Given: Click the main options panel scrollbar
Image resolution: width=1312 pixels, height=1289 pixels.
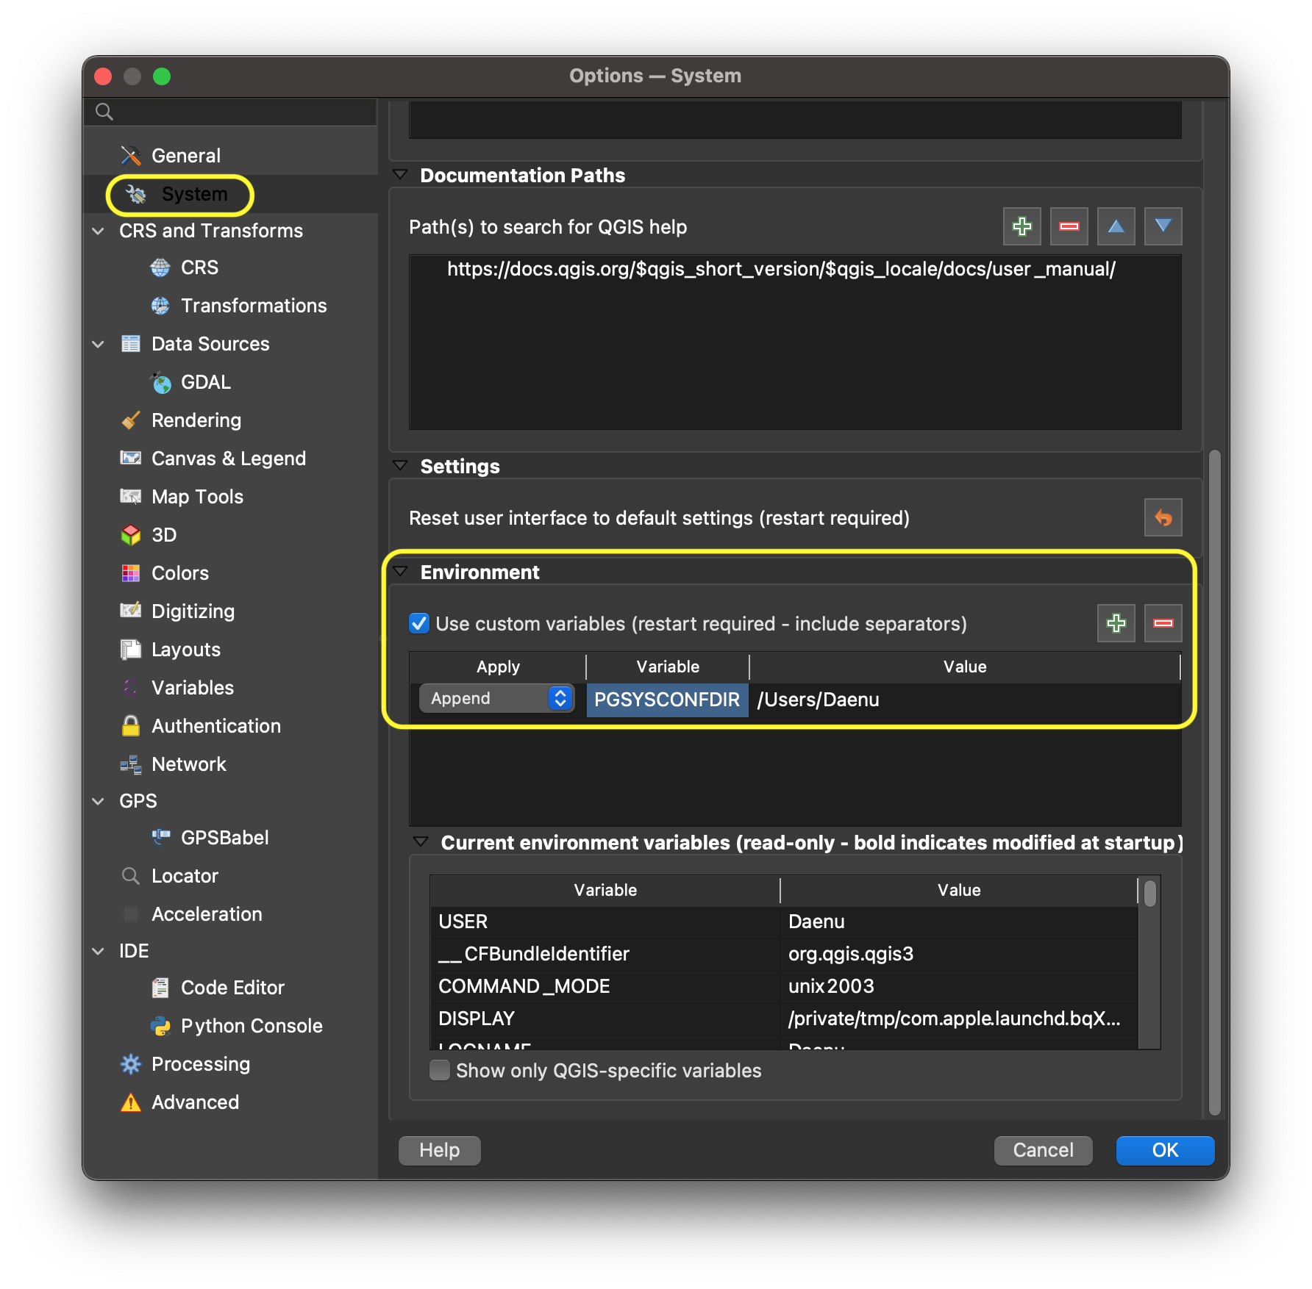Looking at the screenshot, I should (1214, 783).
